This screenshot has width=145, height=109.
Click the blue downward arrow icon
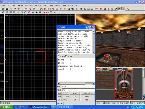coord(40,12)
